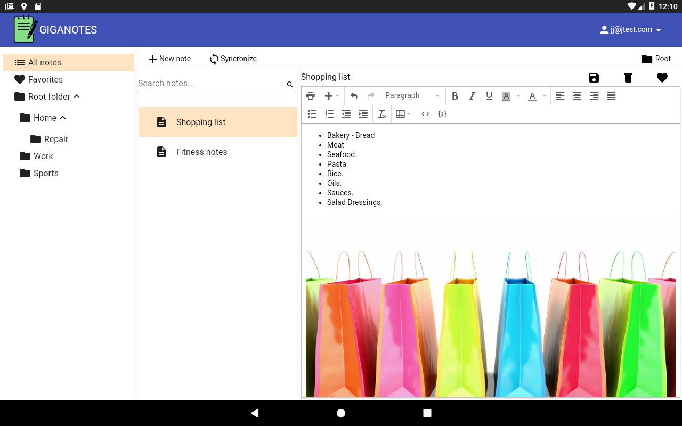This screenshot has width=682, height=426.
Task: Place cursor on 'Pasta' list item
Action: tap(337, 164)
